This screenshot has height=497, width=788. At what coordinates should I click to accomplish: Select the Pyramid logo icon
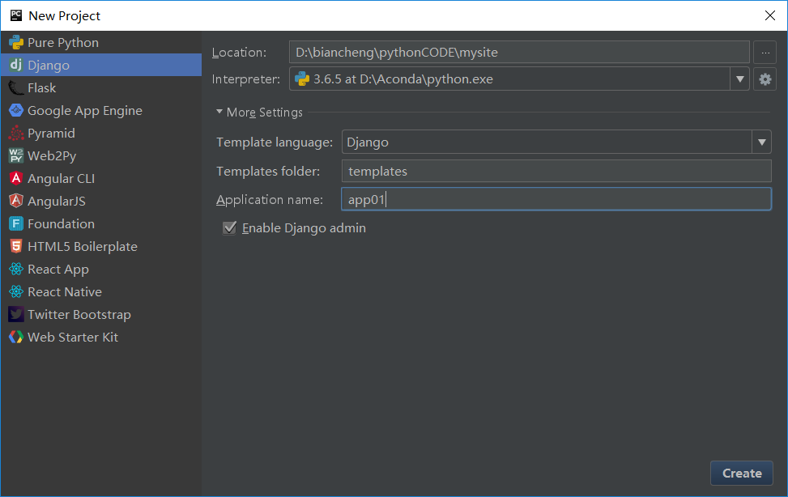tap(16, 134)
